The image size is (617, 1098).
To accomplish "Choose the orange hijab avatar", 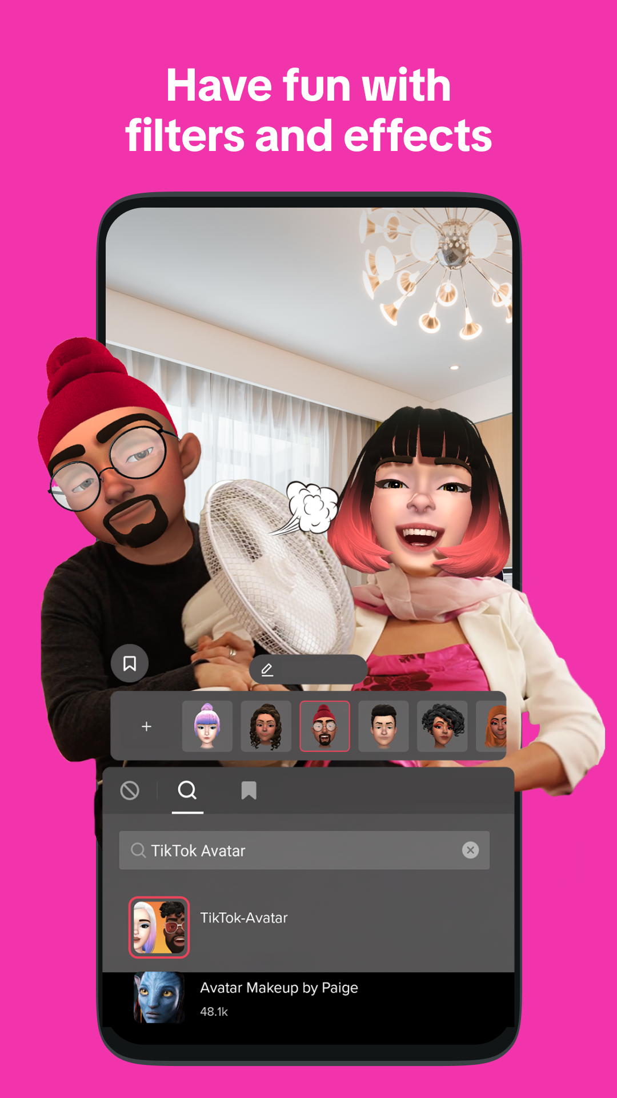I will [x=494, y=726].
